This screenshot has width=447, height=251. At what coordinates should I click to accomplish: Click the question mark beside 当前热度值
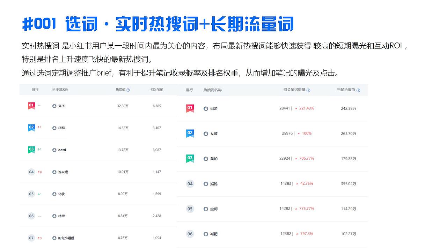tap(359, 90)
